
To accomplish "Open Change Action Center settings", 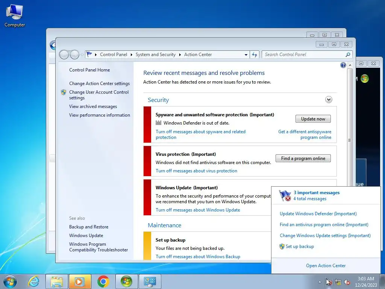I will click(x=99, y=84).
